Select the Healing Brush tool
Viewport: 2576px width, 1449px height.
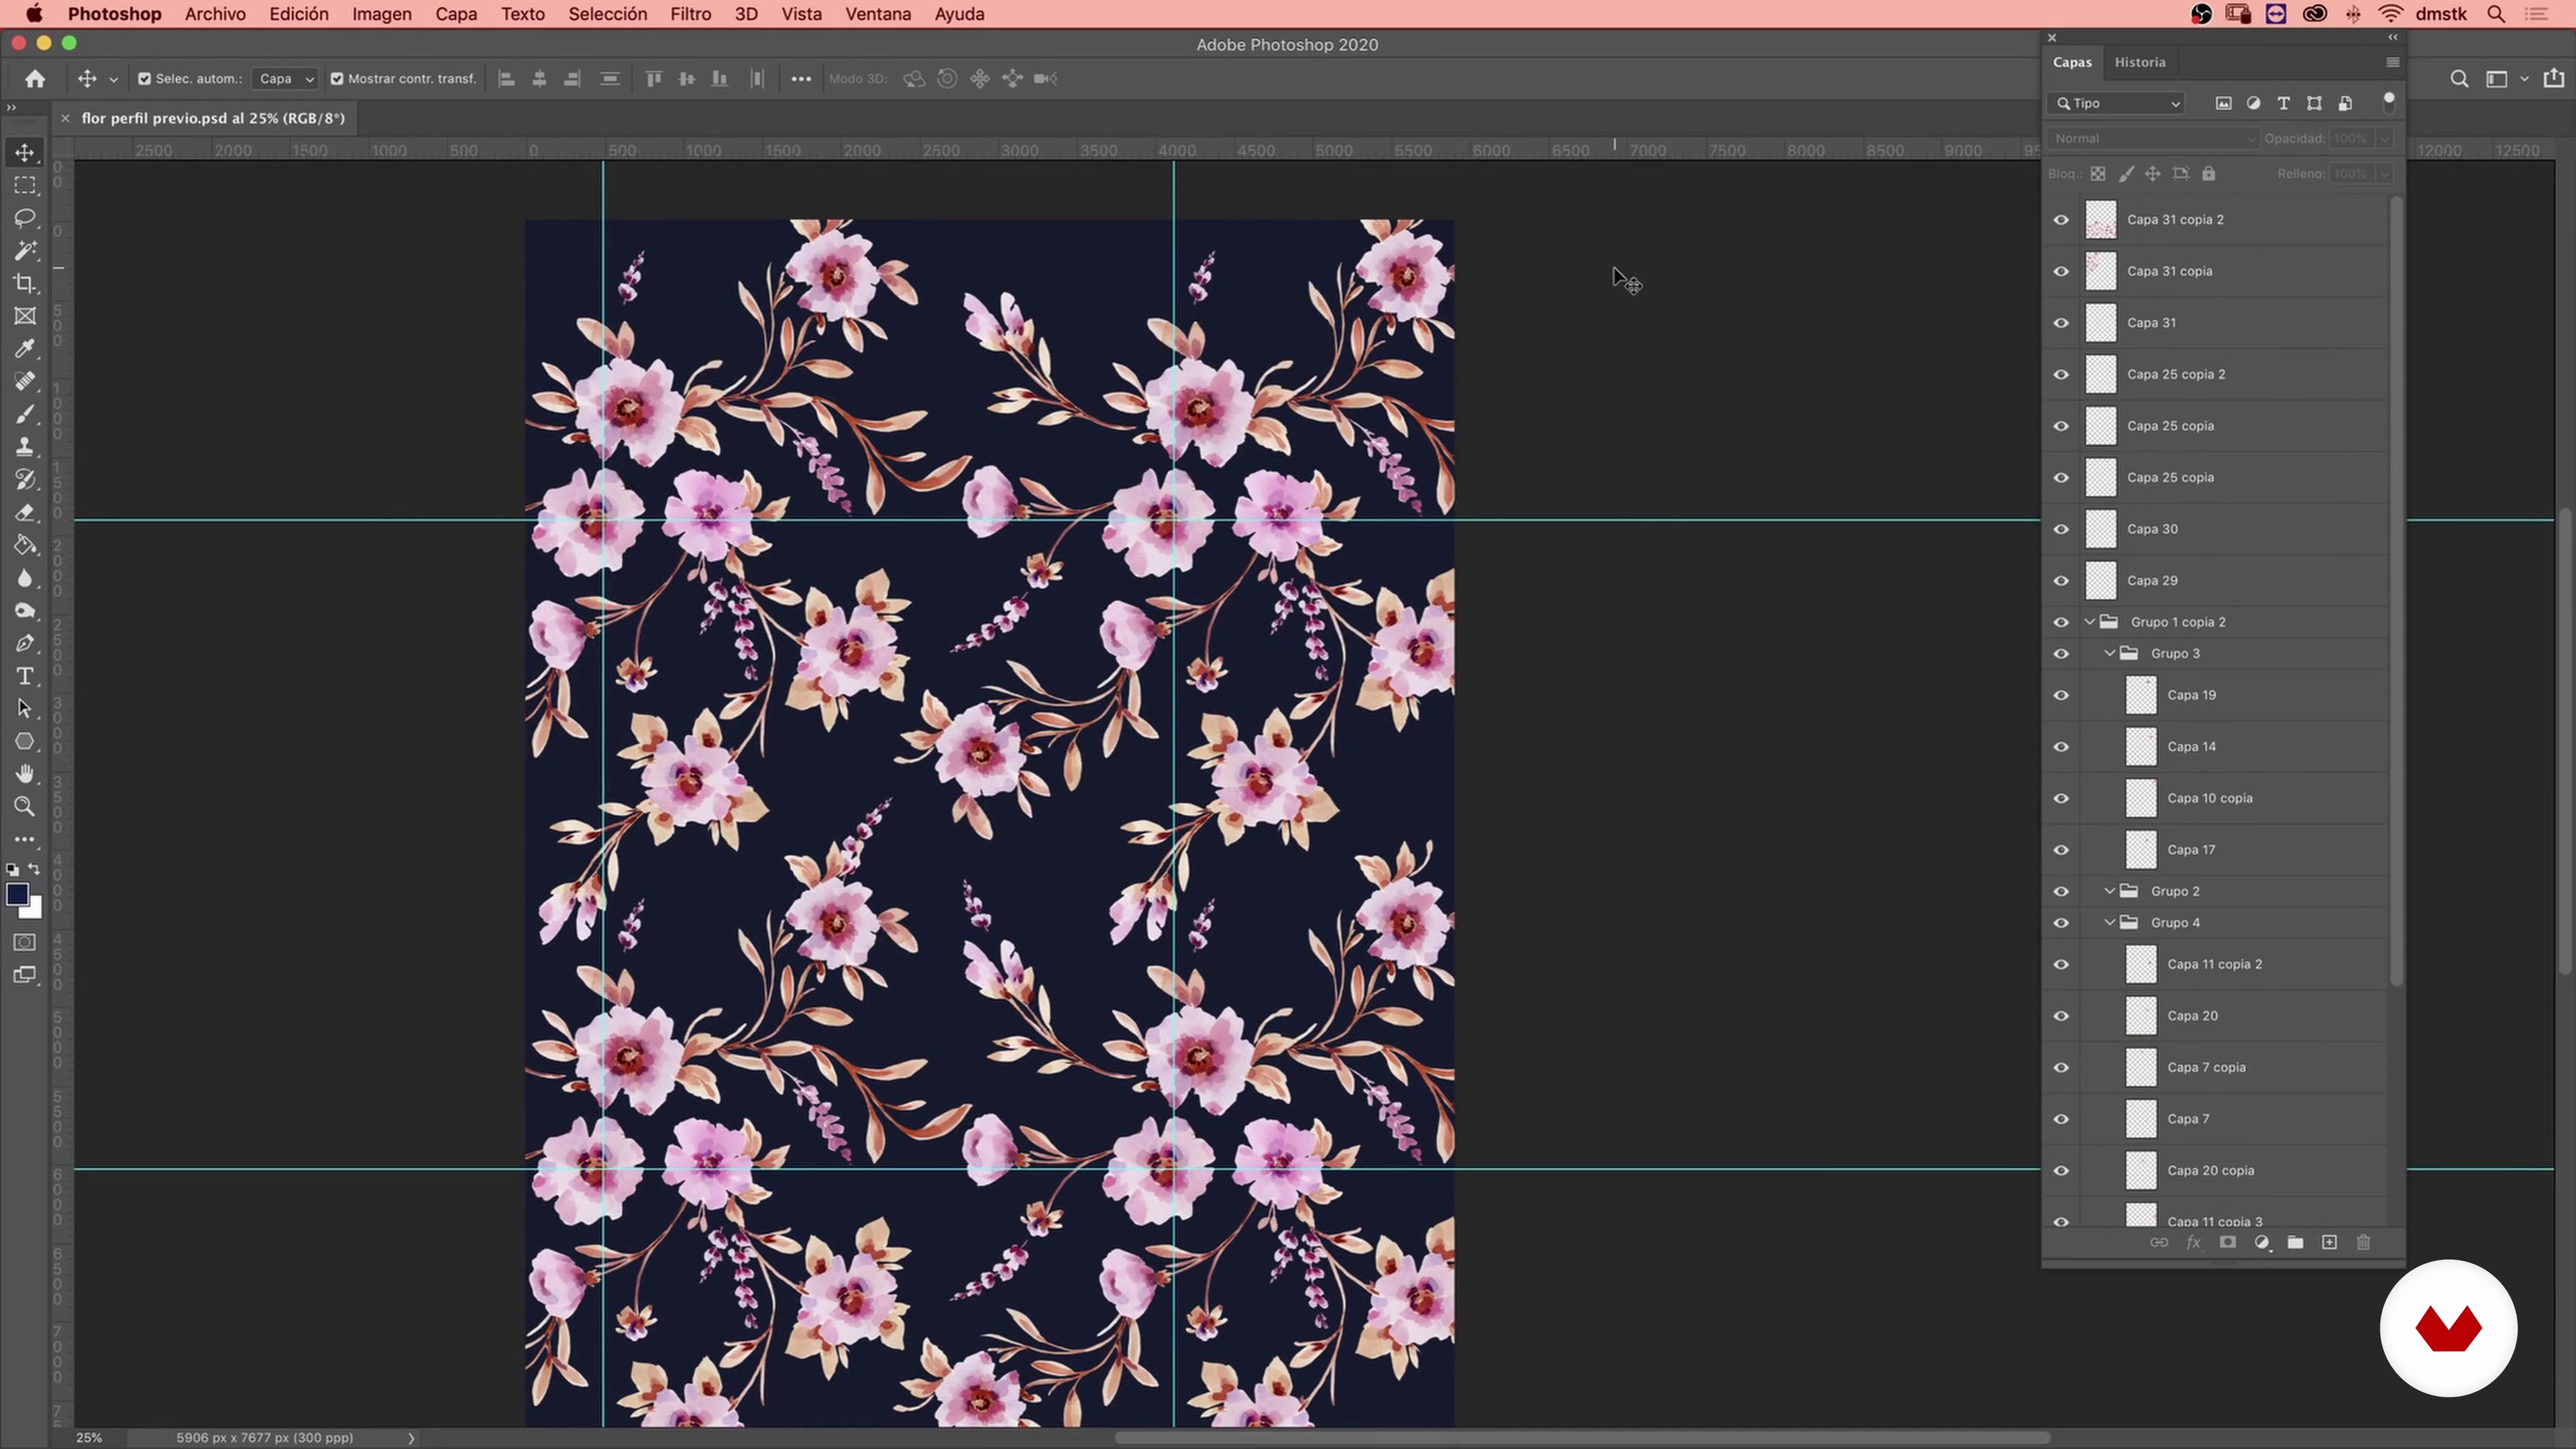pyautogui.click(x=25, y=382)
